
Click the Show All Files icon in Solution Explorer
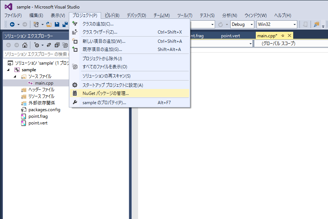65,45
